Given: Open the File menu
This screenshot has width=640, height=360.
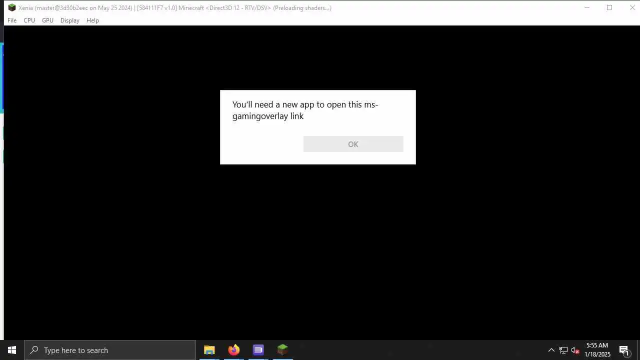Looking at the screenshot, I should point(12,20).
